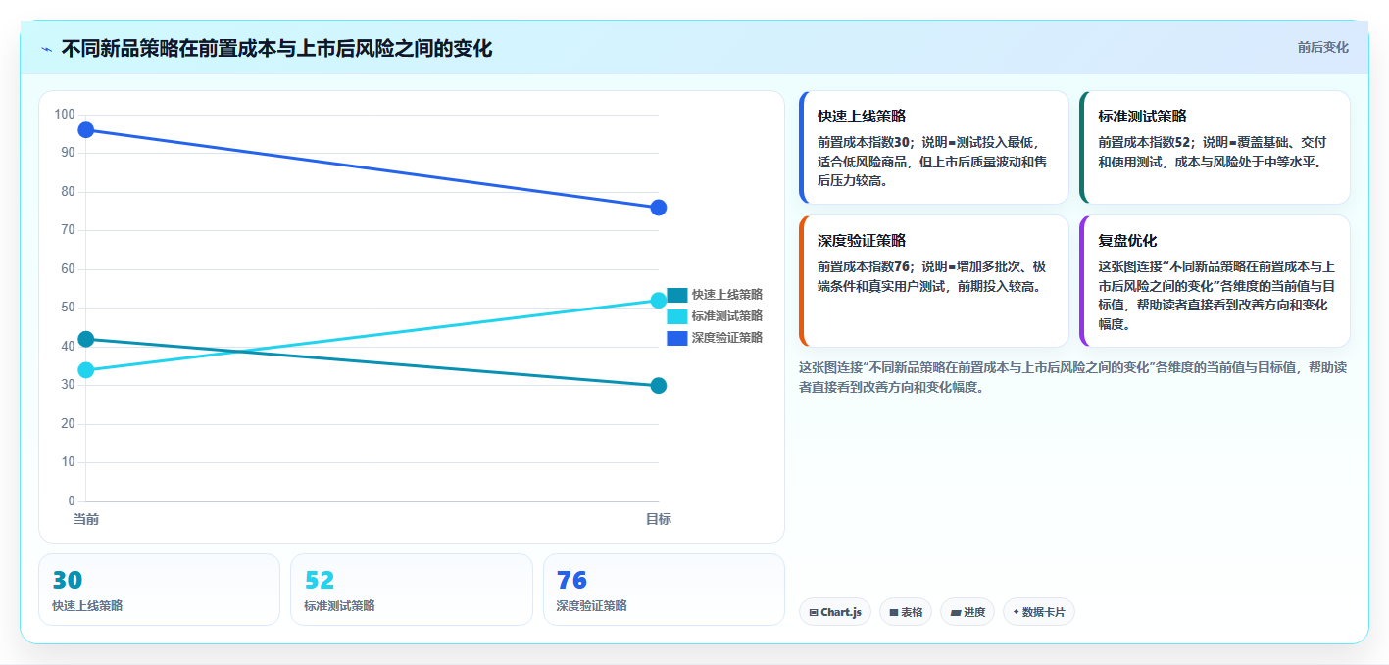Open the 快速上线策略 description card
The width and height of the screenshot is (1389, 665).
(934, 147)
